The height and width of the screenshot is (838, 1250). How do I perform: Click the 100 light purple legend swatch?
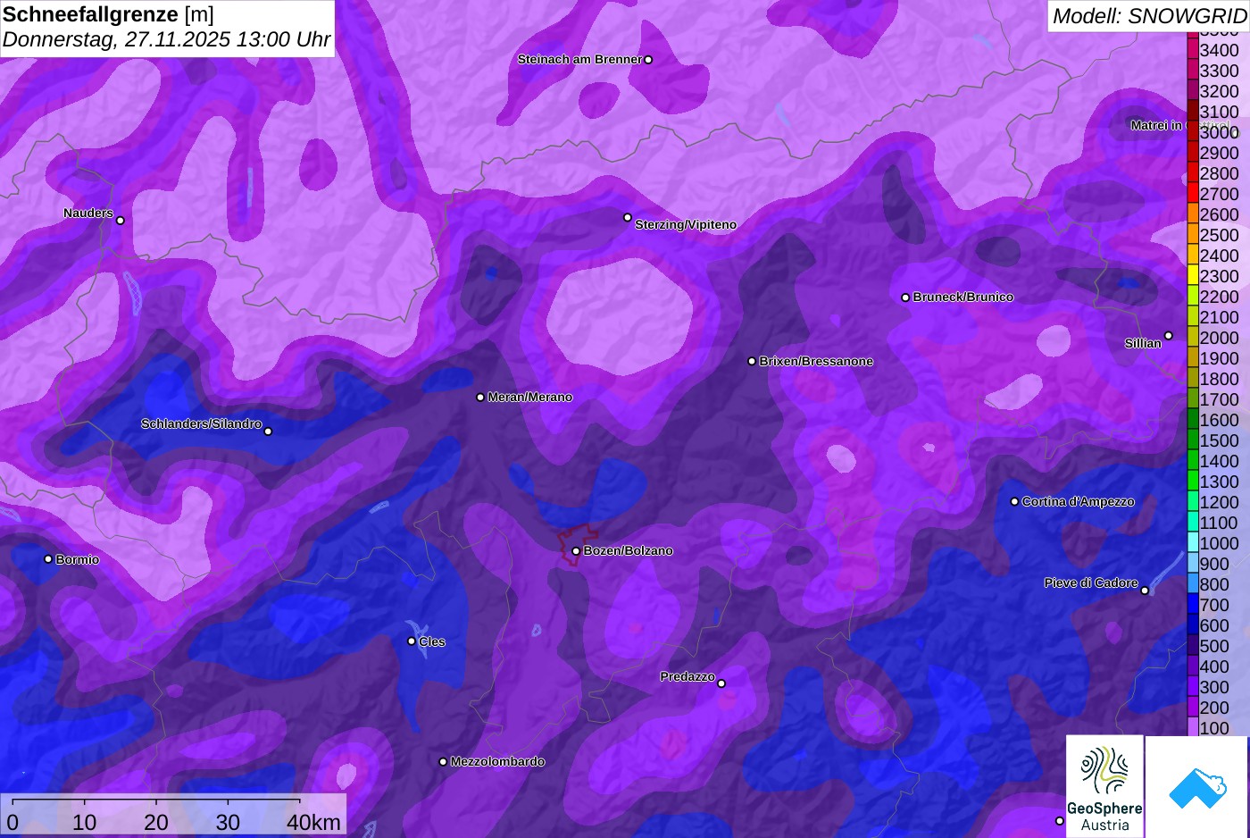(1193, 727)
